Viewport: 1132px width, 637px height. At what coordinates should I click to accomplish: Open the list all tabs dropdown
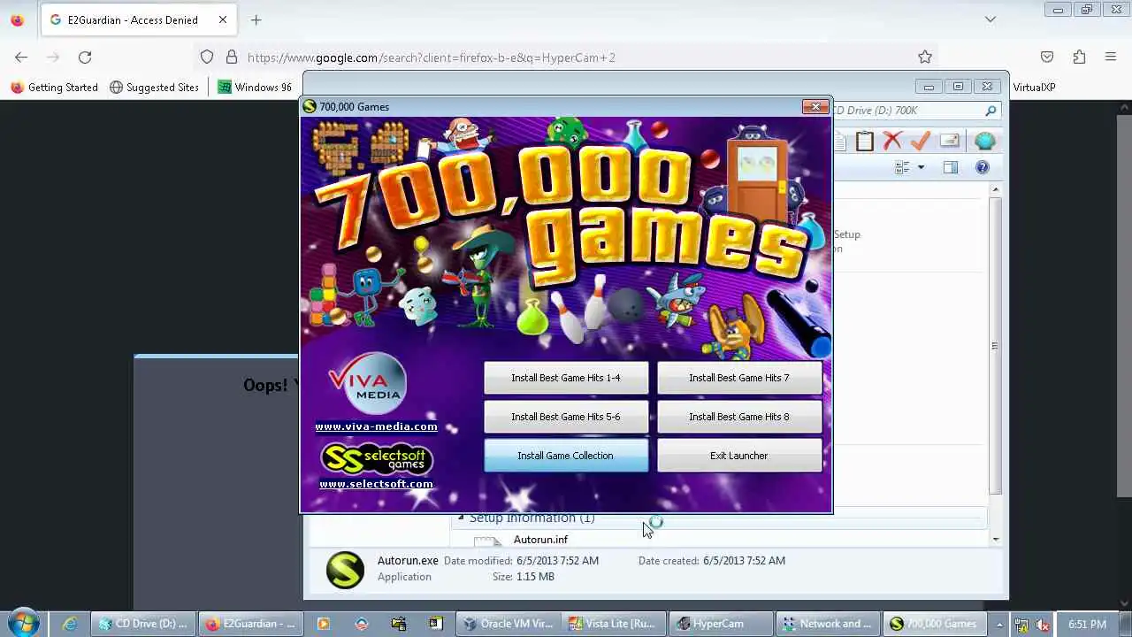tap(990, 19)
